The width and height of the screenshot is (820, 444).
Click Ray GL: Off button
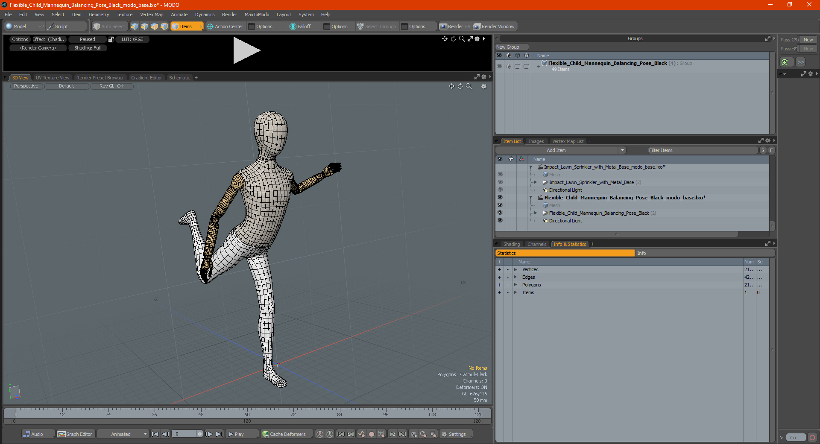tap(111, 86)
